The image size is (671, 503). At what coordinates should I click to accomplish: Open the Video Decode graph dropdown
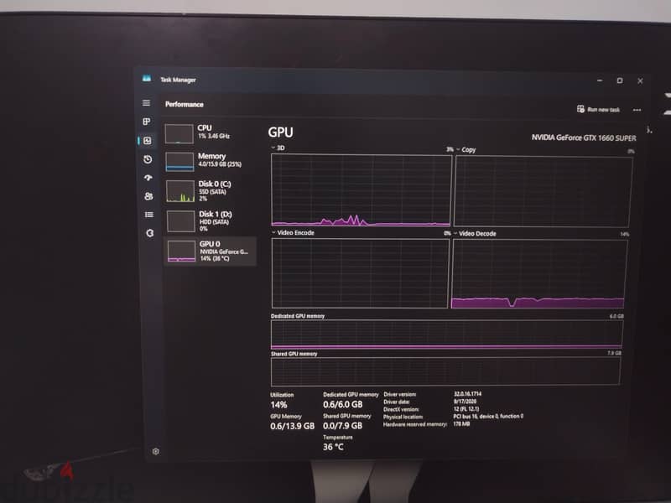[x=475, y=234]
